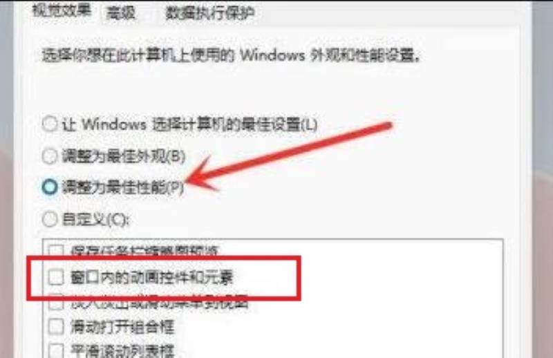553x358 pixels.
Task: Click the 调整为最佳外观(B) label text
Action: tap(124, 156)
